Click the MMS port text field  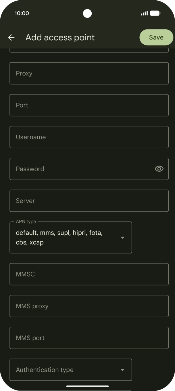point(89,338)
